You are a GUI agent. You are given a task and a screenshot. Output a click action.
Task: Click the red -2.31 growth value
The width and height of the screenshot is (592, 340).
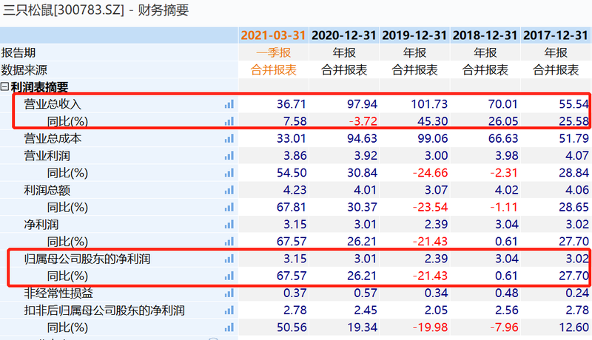pos(504,173)
